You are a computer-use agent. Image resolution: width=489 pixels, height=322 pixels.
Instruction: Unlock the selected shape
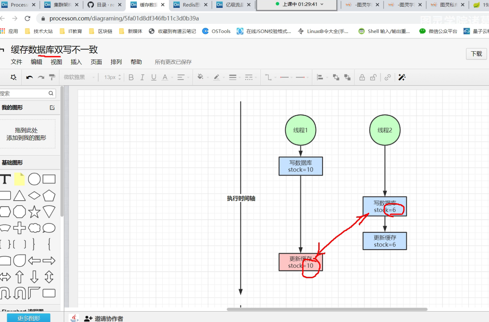pos(373,77)
